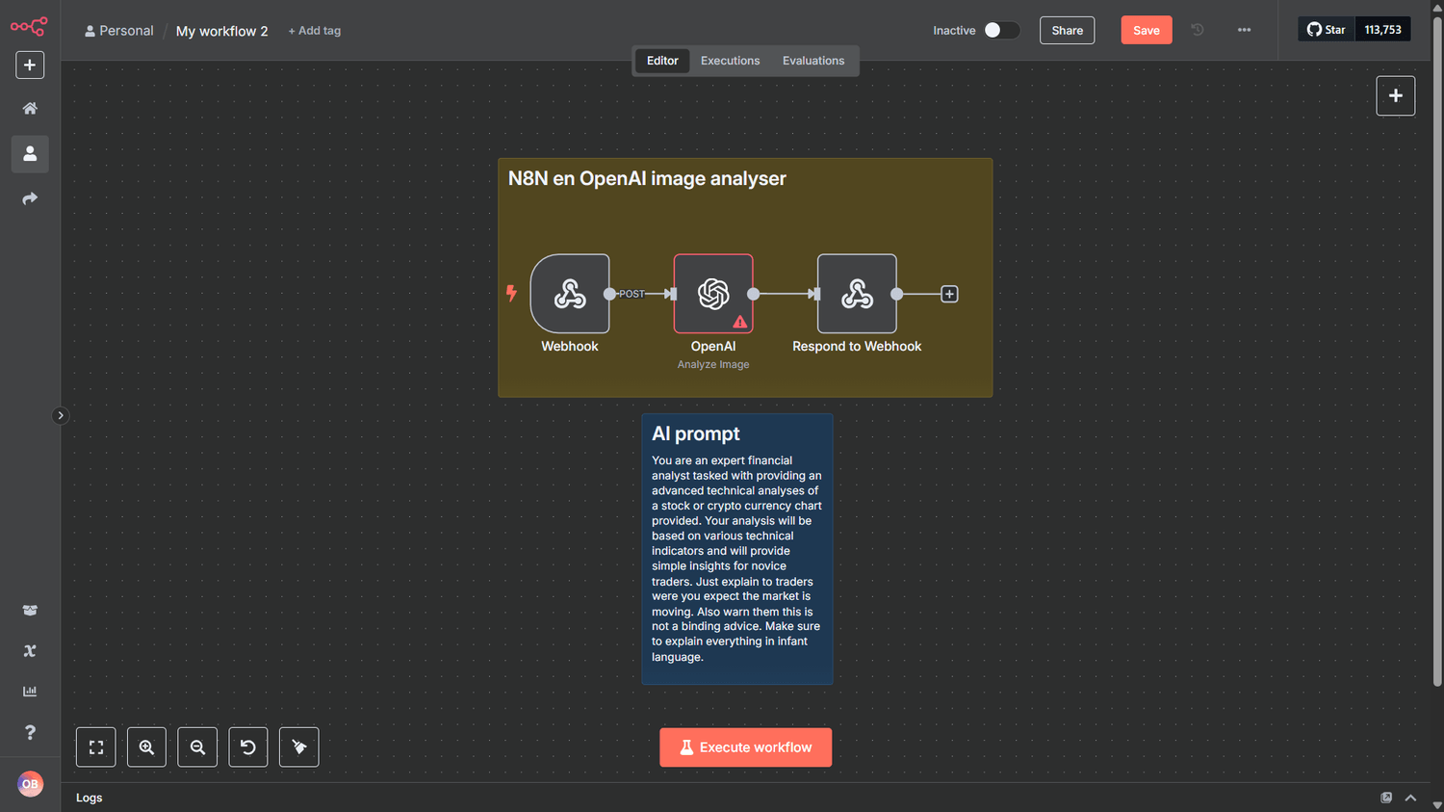Click the Share button
The width and height of the screenshot is (1444, 812).
1068,30
